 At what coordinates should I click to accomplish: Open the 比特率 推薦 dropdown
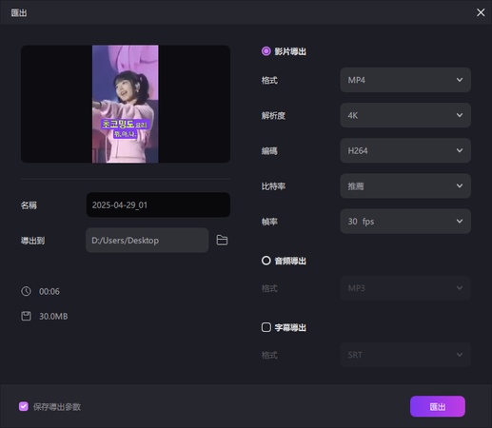pos(405,185)
